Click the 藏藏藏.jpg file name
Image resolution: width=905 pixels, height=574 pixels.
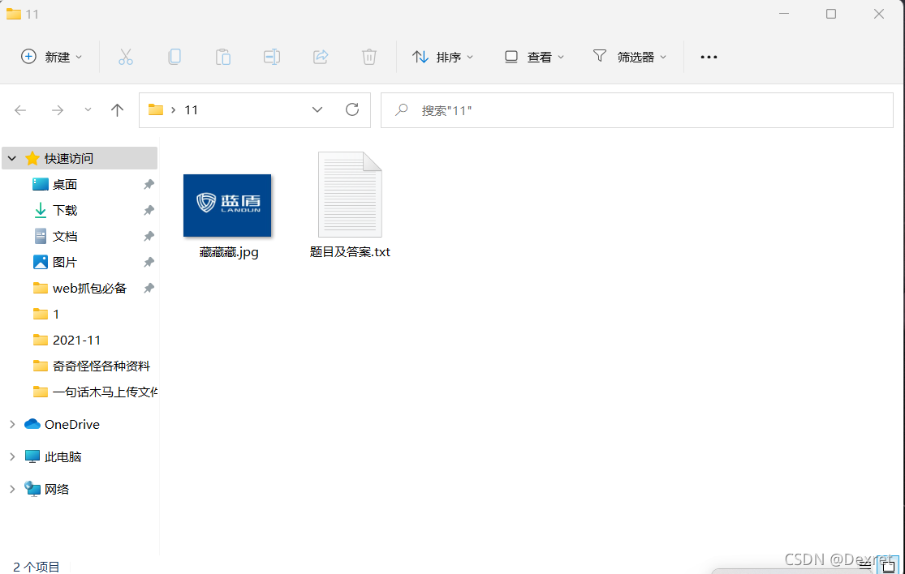(229, 252)
